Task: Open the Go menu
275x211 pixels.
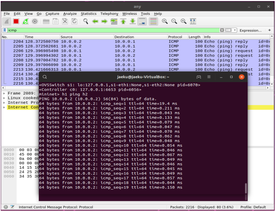Action: (39, 14)
